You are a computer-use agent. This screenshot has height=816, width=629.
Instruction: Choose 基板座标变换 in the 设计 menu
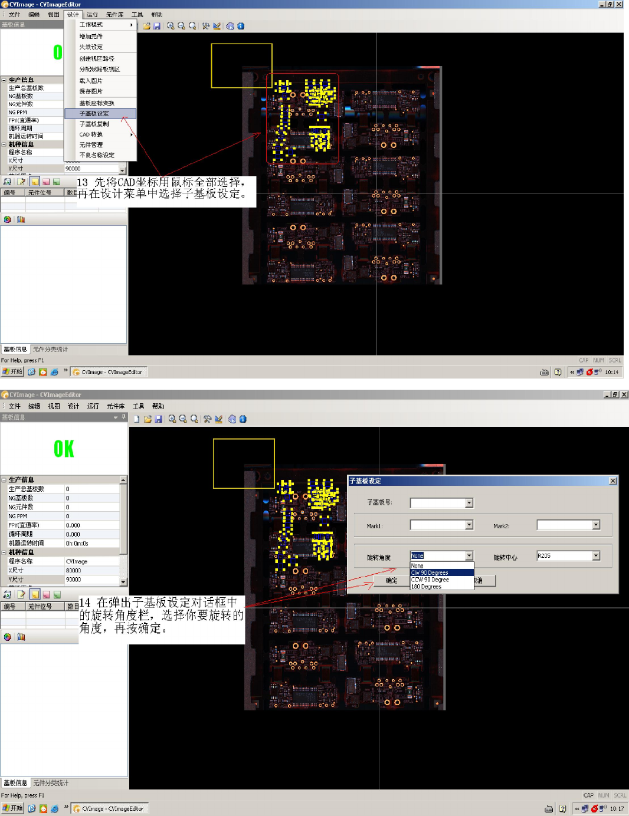[x=100, y=103]
